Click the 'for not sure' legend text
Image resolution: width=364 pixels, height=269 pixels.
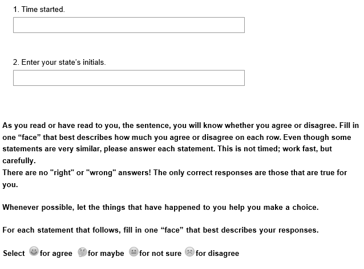[x=160, y=254]
